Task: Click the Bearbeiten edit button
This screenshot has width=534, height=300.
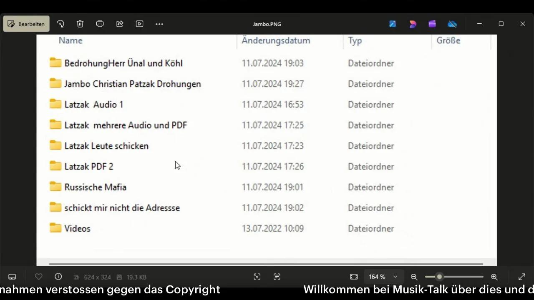Action: tap(26, 24)
